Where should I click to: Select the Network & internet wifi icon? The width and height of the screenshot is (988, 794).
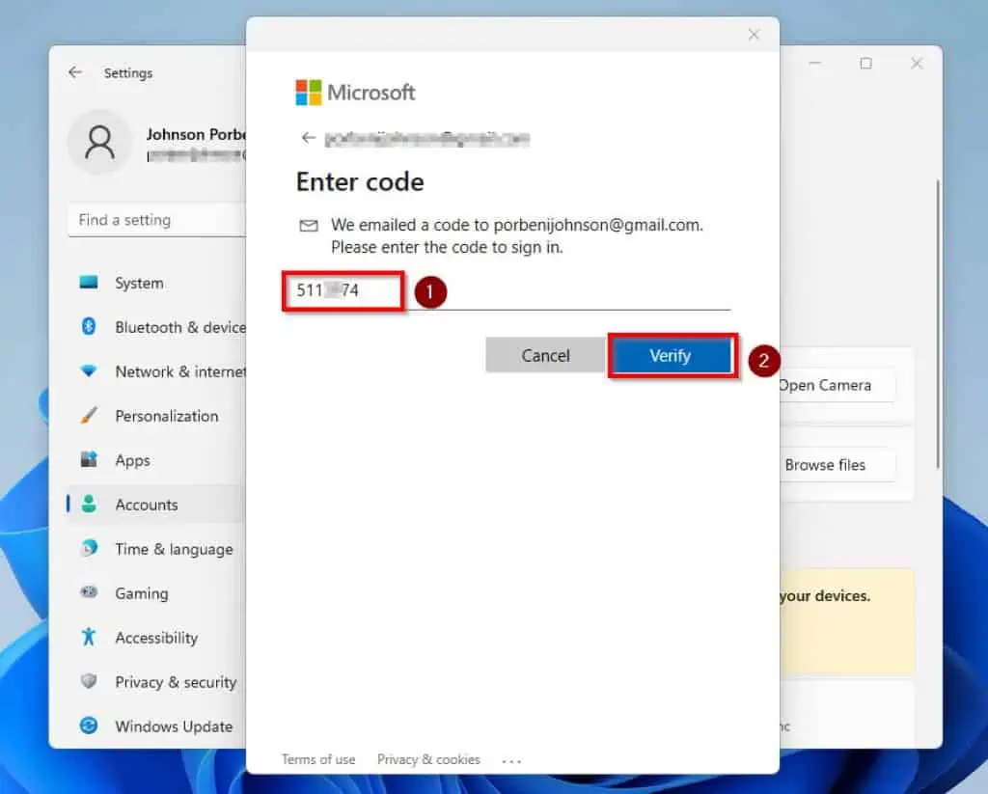[89, 371]
